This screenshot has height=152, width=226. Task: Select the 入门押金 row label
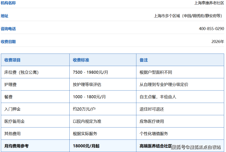coord(13,109)
